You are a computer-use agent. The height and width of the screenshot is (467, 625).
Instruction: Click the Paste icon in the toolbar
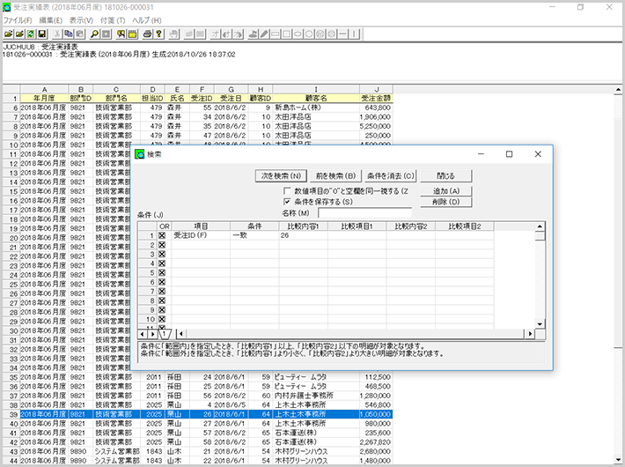pyautogui.click(x=80, y=33)
